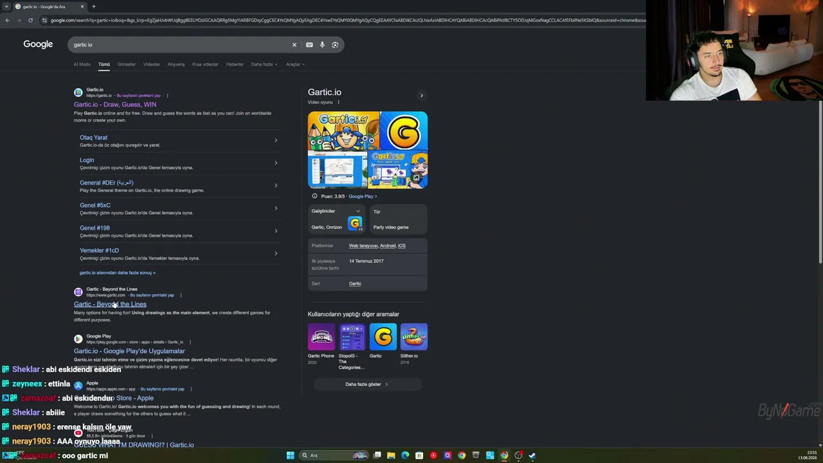823x463 pixels.
Task: Click the Gartic.io favicon of first result
Action: pos(78,93)
